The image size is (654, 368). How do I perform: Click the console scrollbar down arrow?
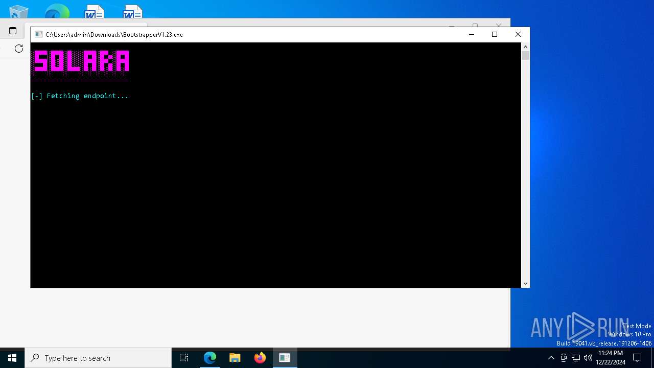point(525,283)
